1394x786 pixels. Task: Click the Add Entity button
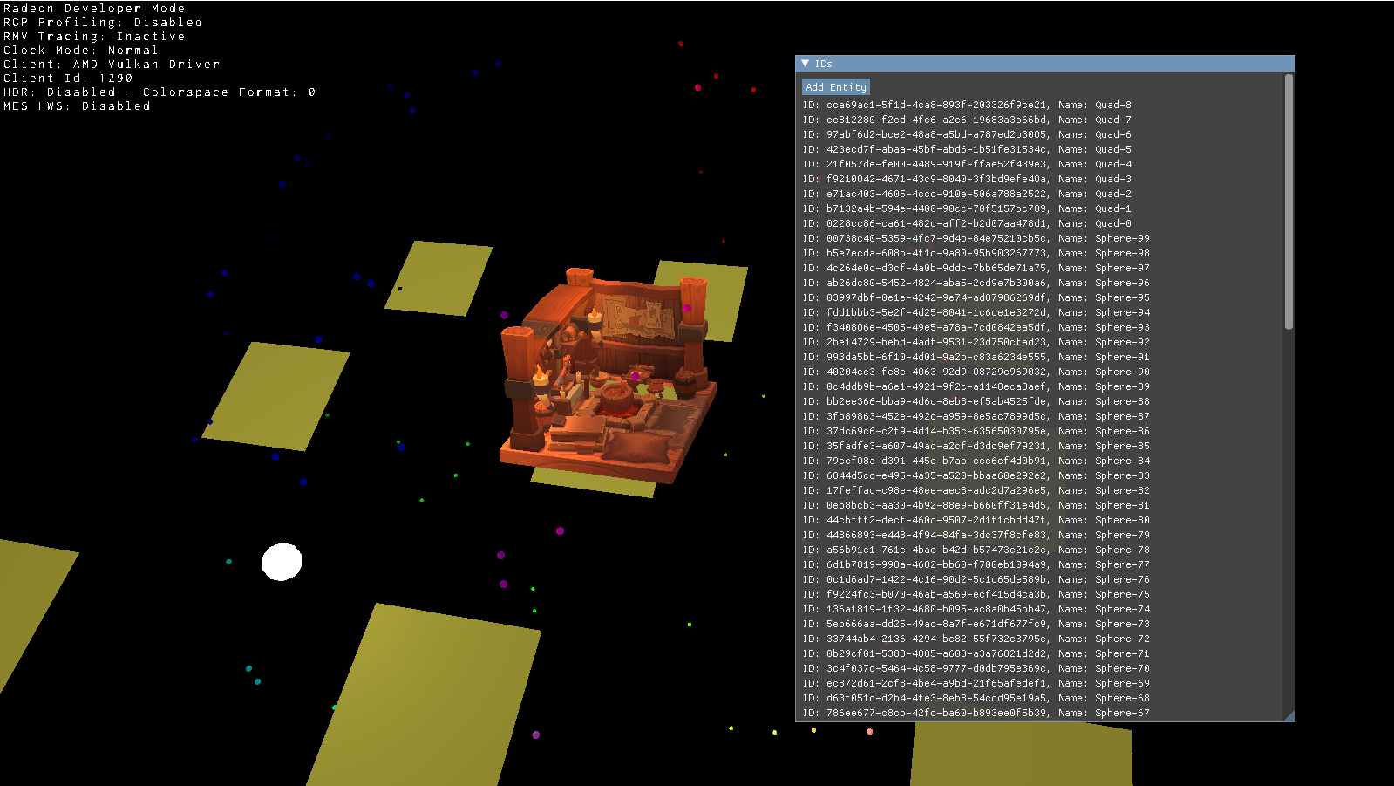836,87
